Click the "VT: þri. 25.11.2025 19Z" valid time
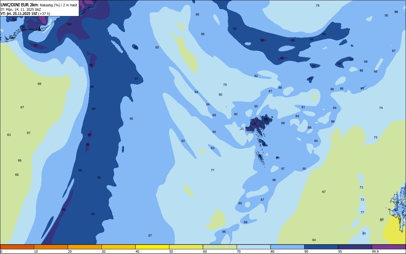 click(x=19, y=14)
